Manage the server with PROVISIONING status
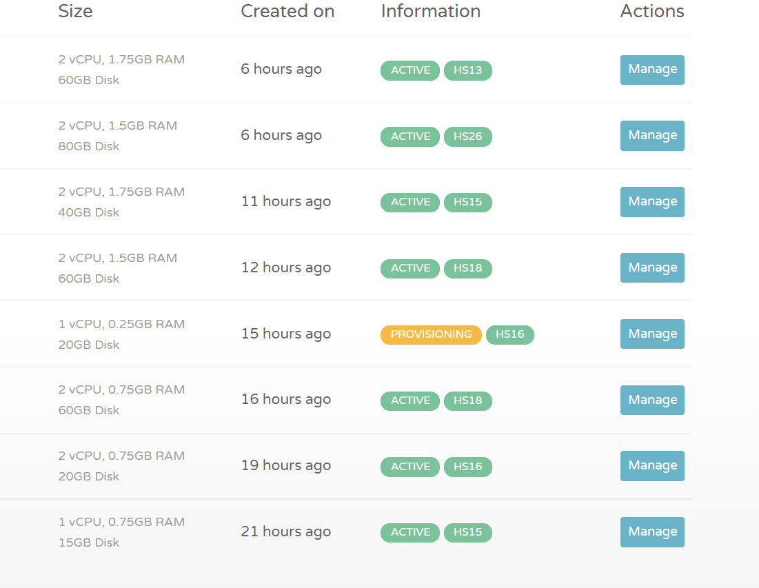Screen dimensions: 759x588 [x=651, y=334]
